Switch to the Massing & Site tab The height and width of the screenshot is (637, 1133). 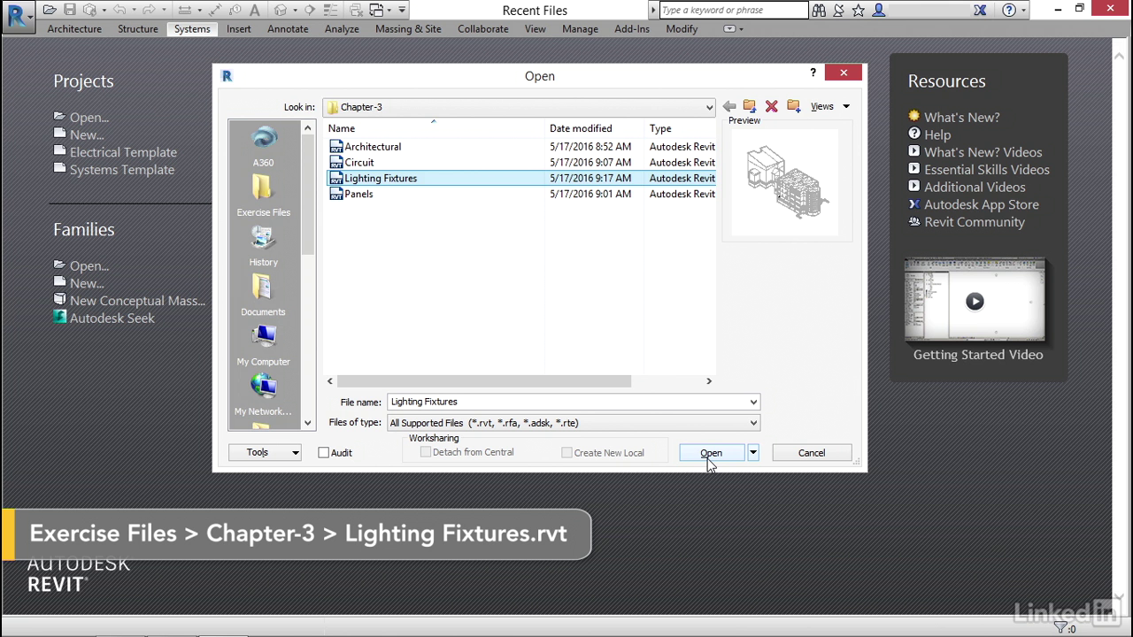[408, 29]
